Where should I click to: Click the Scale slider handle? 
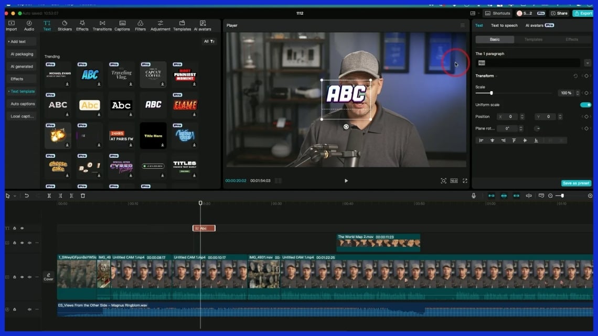pos(491,93)
